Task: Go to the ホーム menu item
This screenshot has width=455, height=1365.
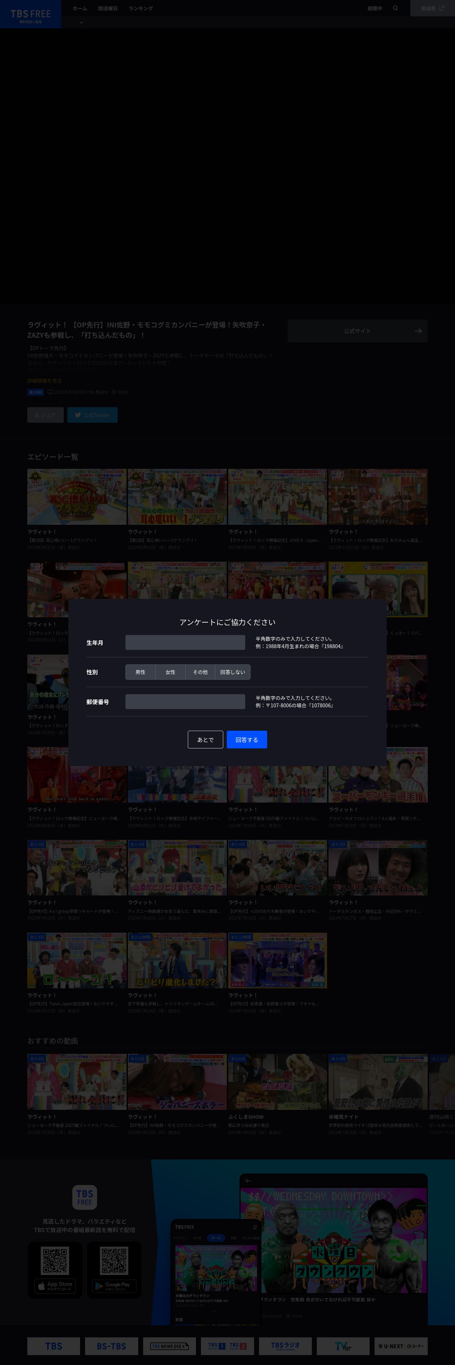Action: (x=80, y=9)
